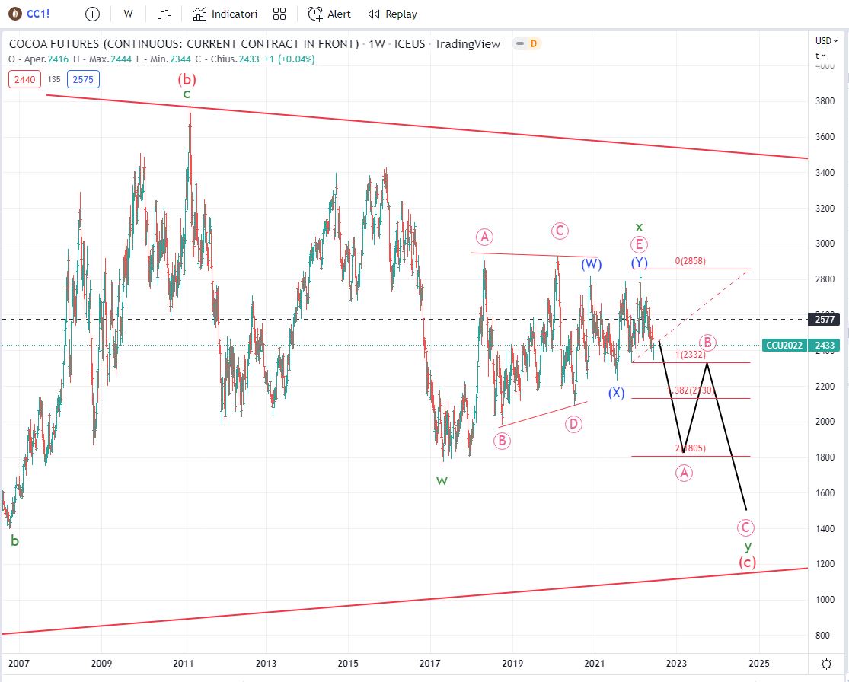Select the 0(2858) Fibonacci level label

(691, 261)
